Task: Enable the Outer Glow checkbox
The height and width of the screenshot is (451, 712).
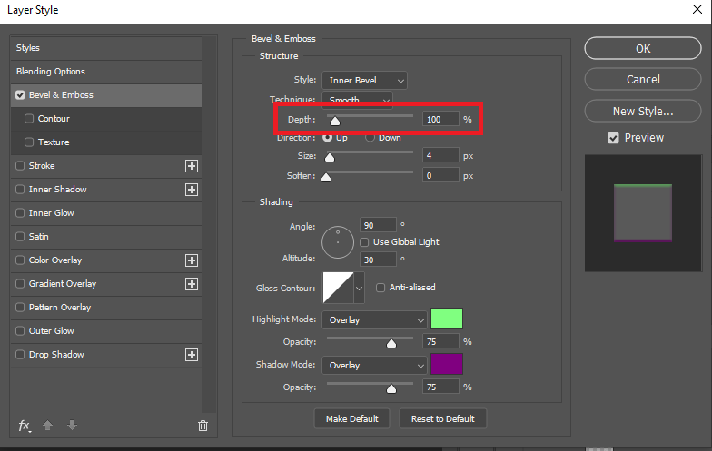Action: (20, 330)
